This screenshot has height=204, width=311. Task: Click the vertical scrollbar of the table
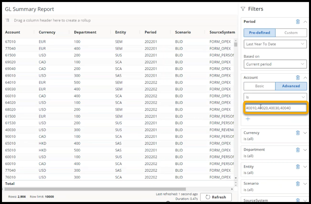tap(236, 100)
